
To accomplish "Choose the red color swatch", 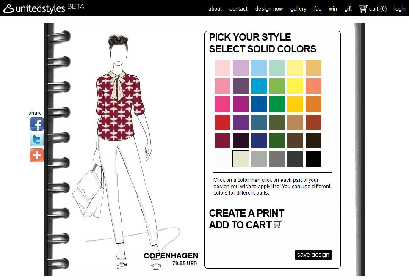I will click(222, 123).
